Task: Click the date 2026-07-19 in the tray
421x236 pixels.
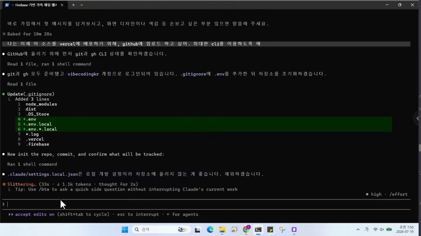Action: pos(405,232)
